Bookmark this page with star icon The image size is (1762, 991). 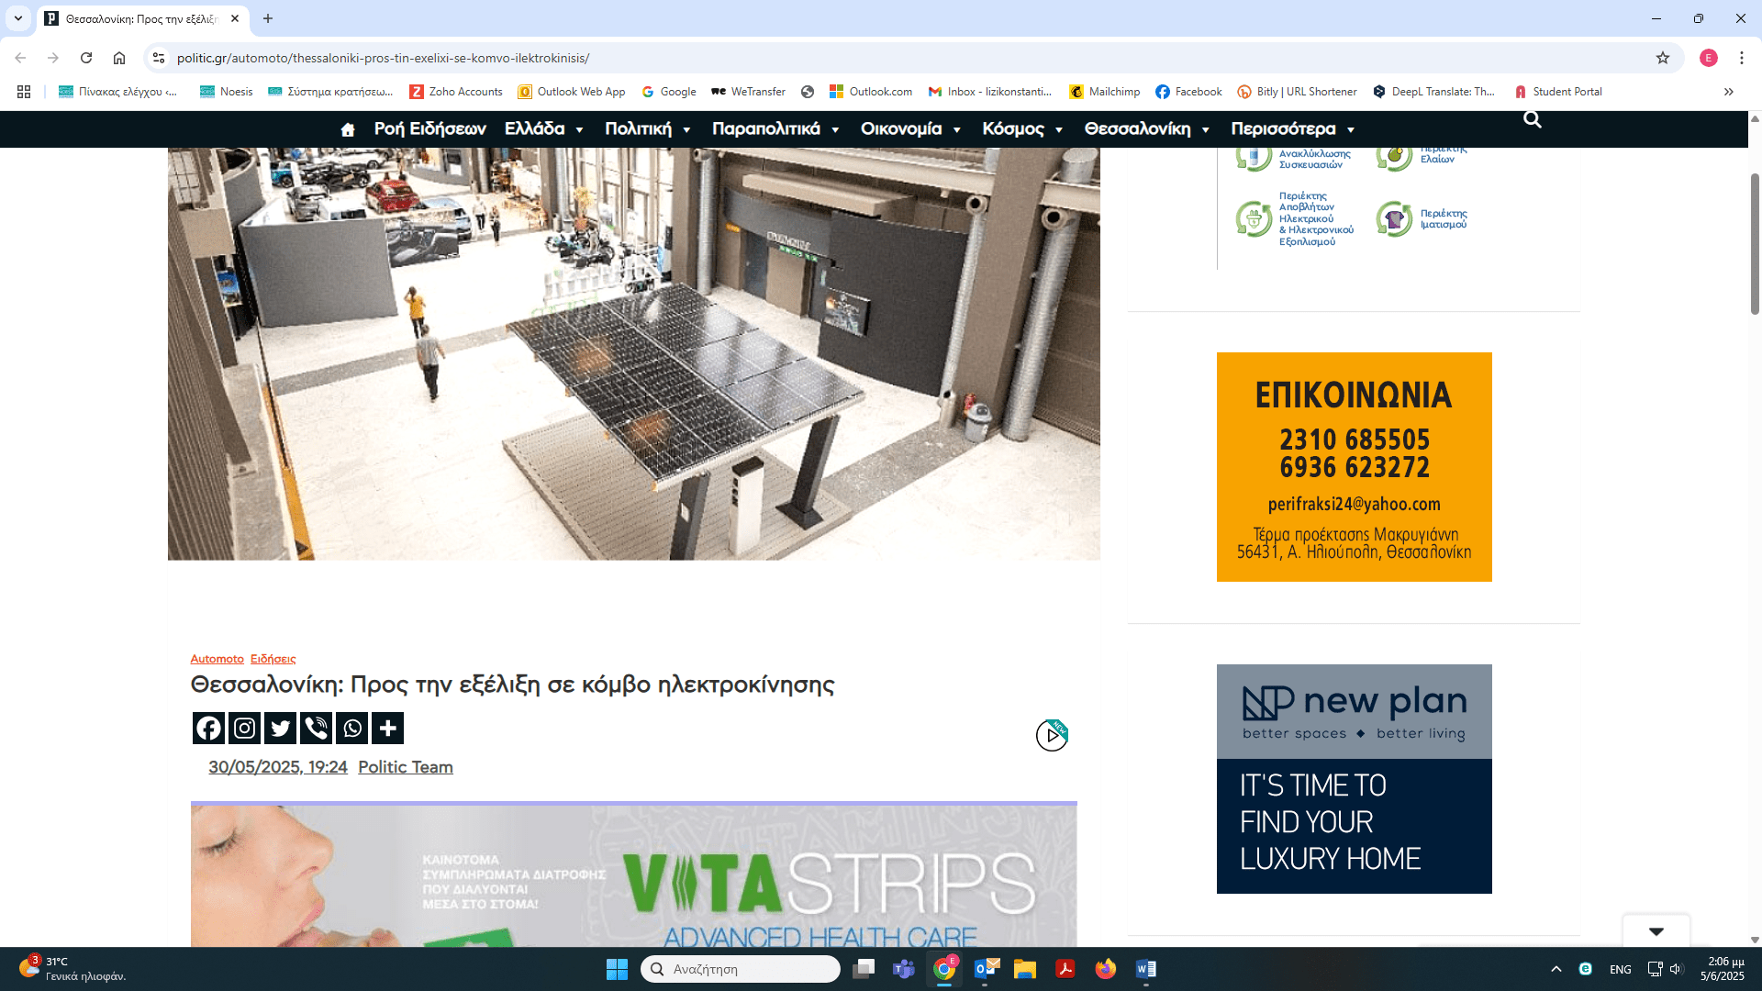(x=1662, y=58)
